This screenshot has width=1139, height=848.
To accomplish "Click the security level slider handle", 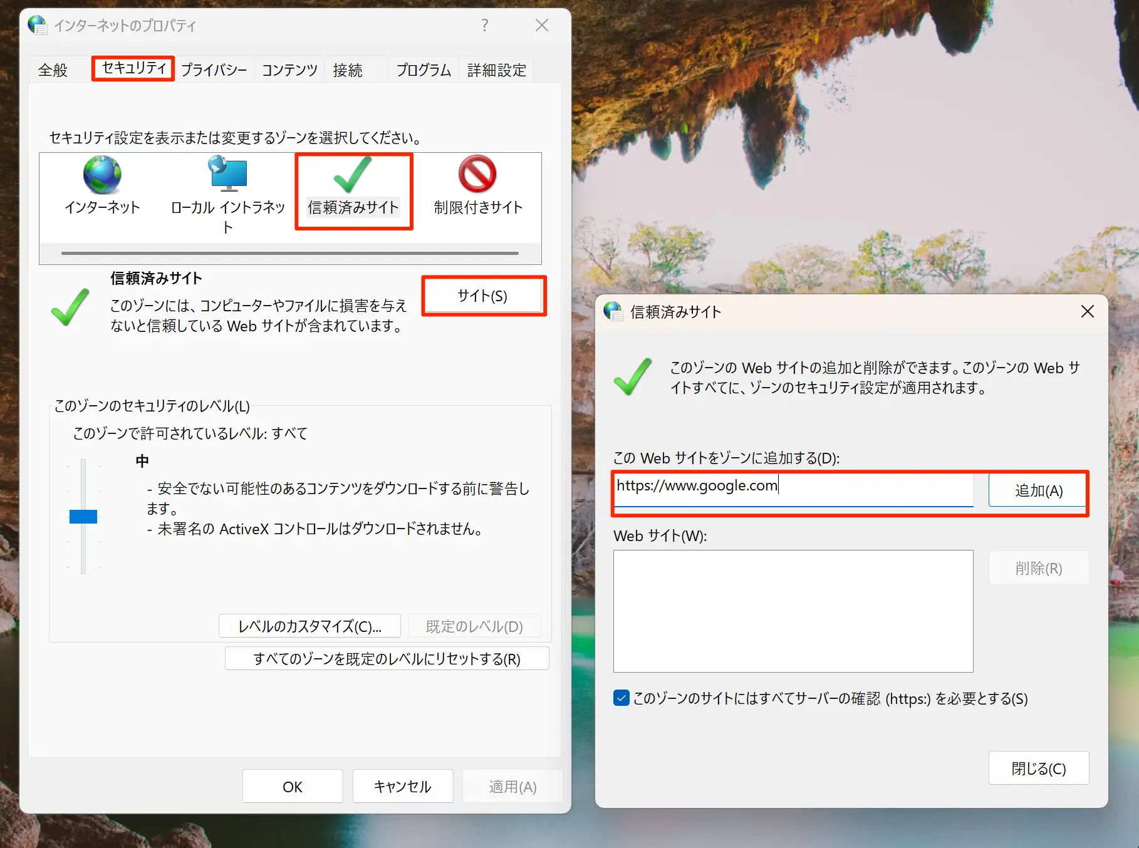I will pyautogui.click(x=83, y=517).
